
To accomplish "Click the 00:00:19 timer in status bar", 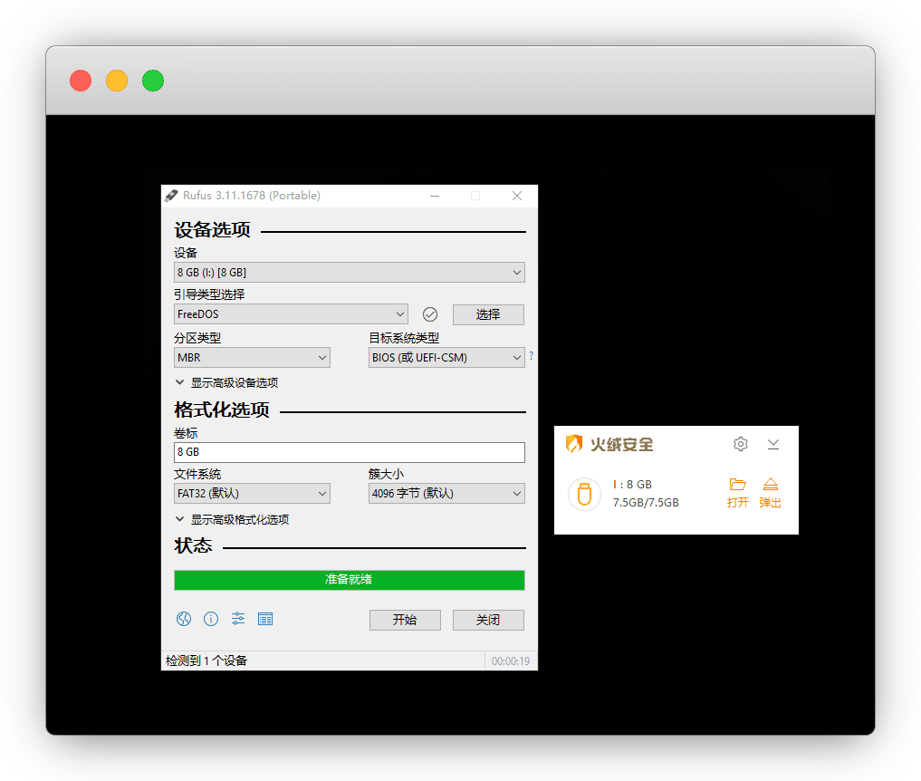I will [511, 661].
